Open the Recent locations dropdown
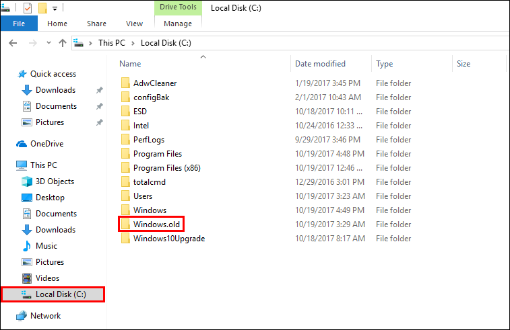The height and width of the screenshot is (330, 510). tap(49, 42)
